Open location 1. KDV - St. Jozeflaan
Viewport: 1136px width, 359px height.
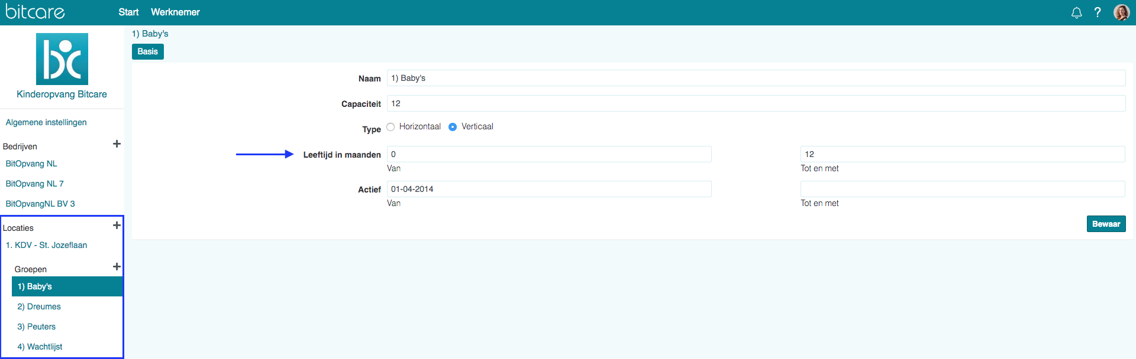[46, 245]
